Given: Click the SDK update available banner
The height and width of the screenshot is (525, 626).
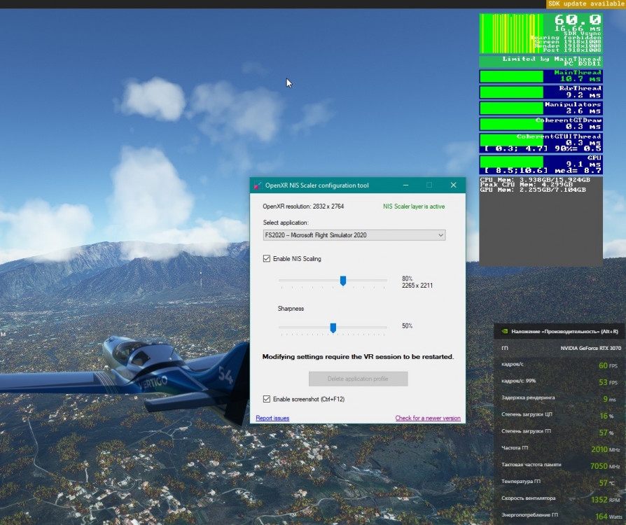Looking at the screenshot, I should click(x=585, y=4).
